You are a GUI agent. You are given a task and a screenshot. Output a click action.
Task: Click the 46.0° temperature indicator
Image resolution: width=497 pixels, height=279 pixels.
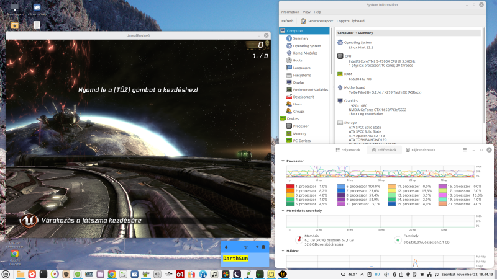pyautogui.click(x=352, y=275)
